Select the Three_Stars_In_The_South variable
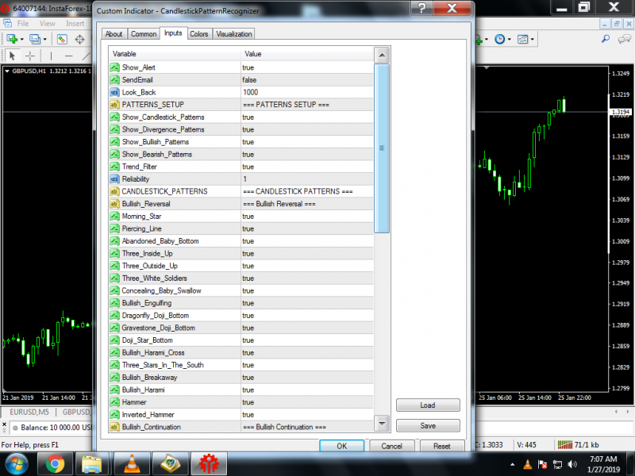Image resolution: width=635 pixels, height=476 pixels. (x=163, y=365)
